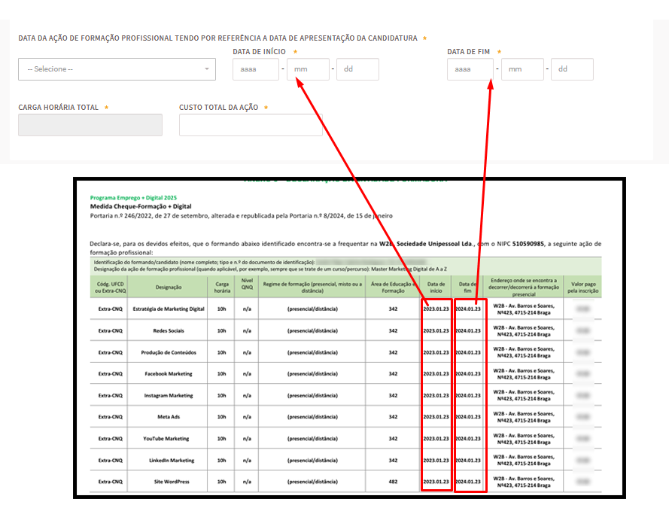Viewport: 669px width, 505px height.
Task: Click the arrow on the Selecione combo box
Action: coord(207,69)
